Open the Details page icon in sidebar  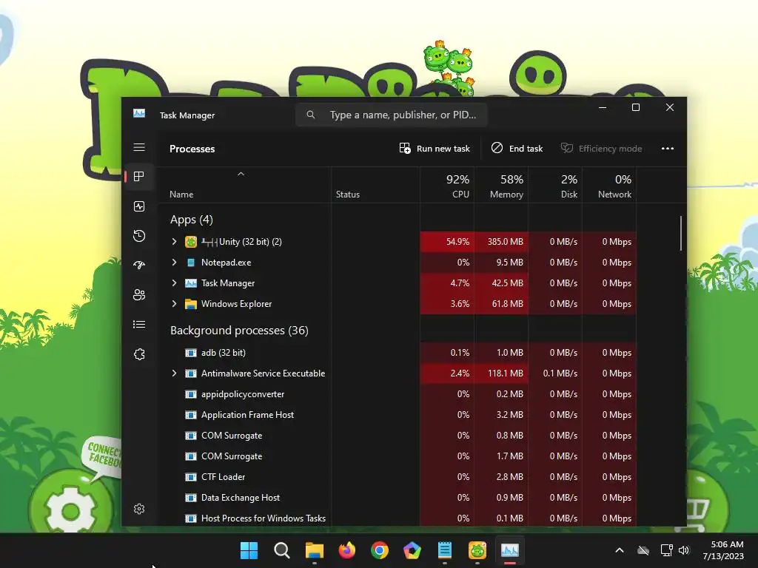(x=139, y=325)
